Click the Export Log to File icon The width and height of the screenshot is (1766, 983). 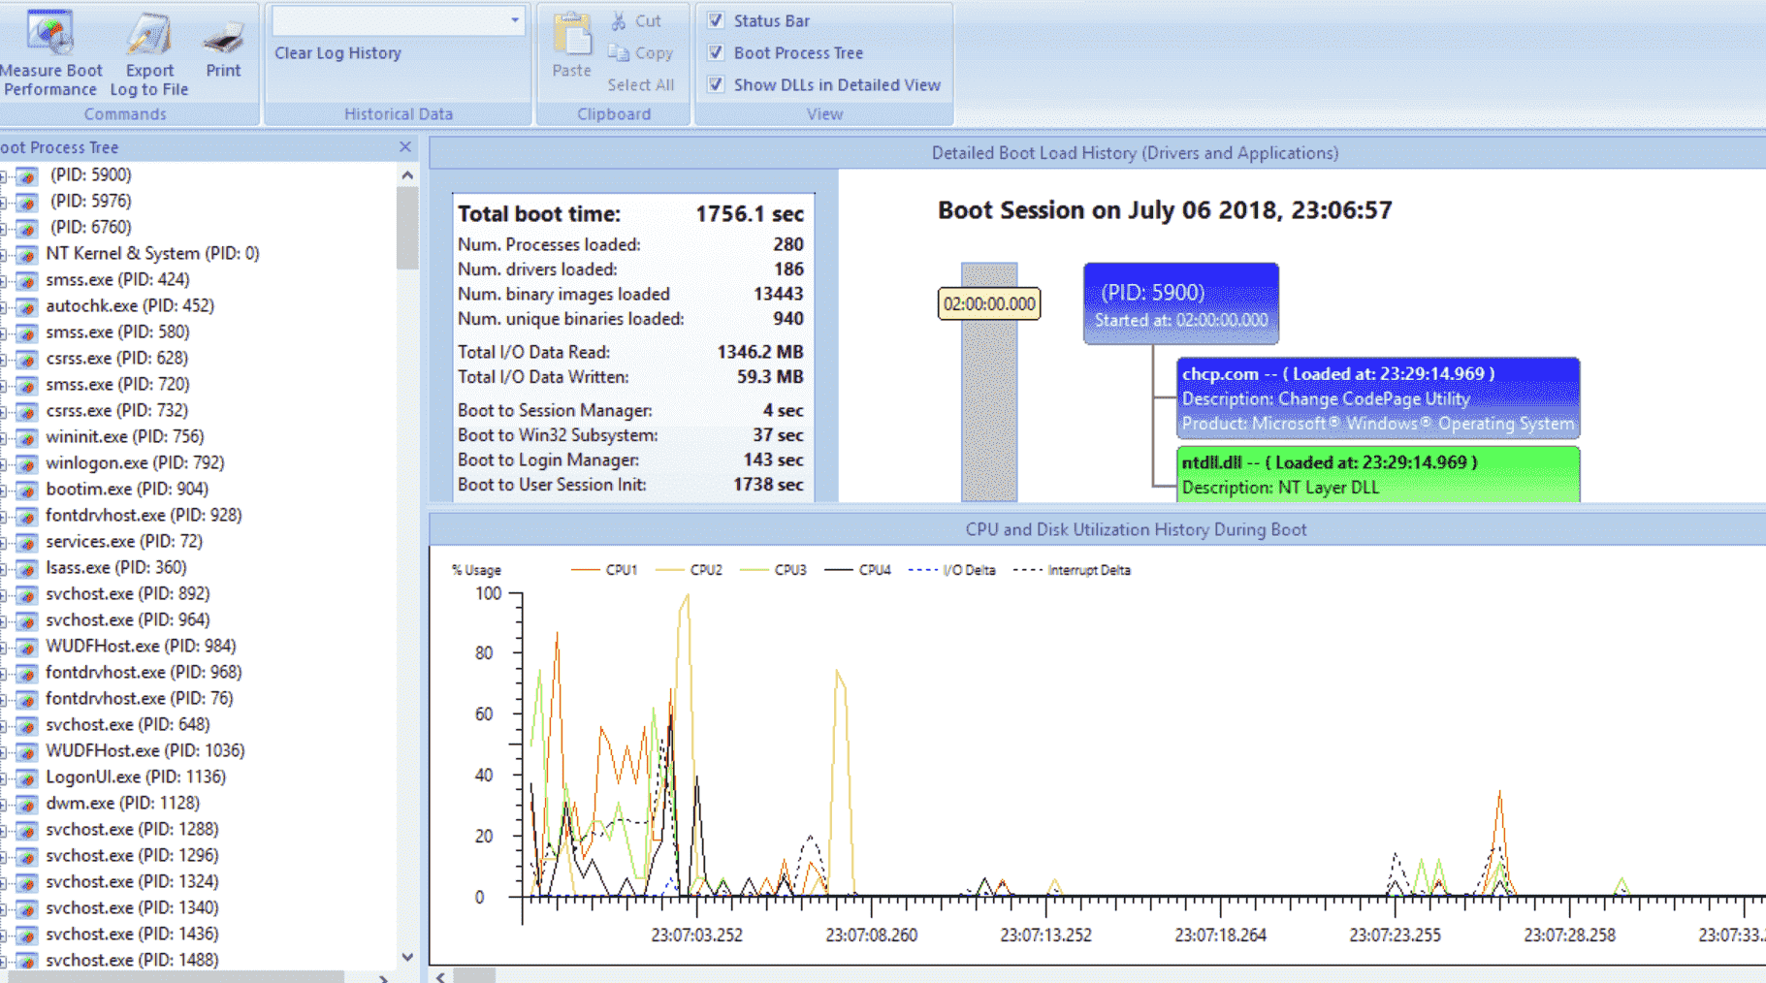(149, 34)
